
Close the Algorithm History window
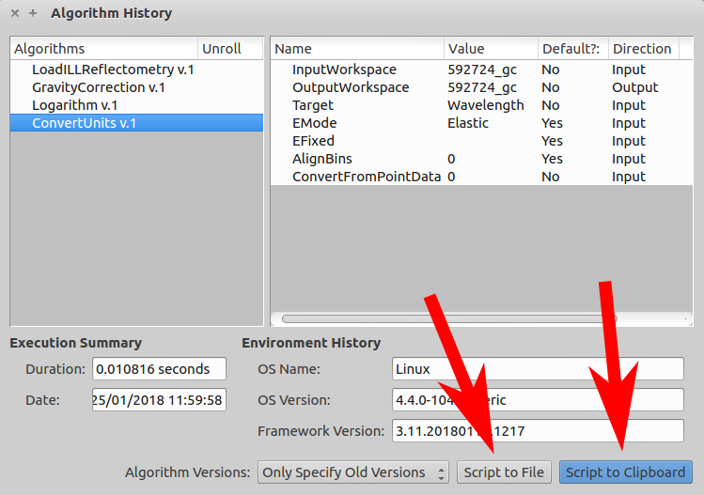coord(15,13)
